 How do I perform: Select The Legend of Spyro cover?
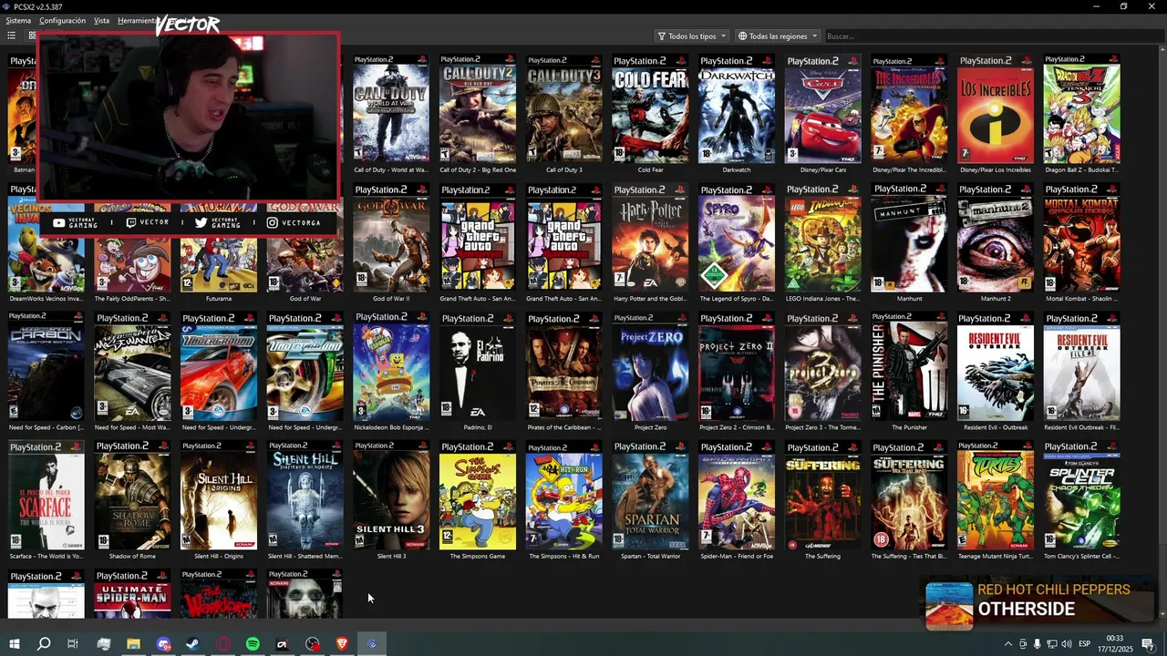pos(737,239)
